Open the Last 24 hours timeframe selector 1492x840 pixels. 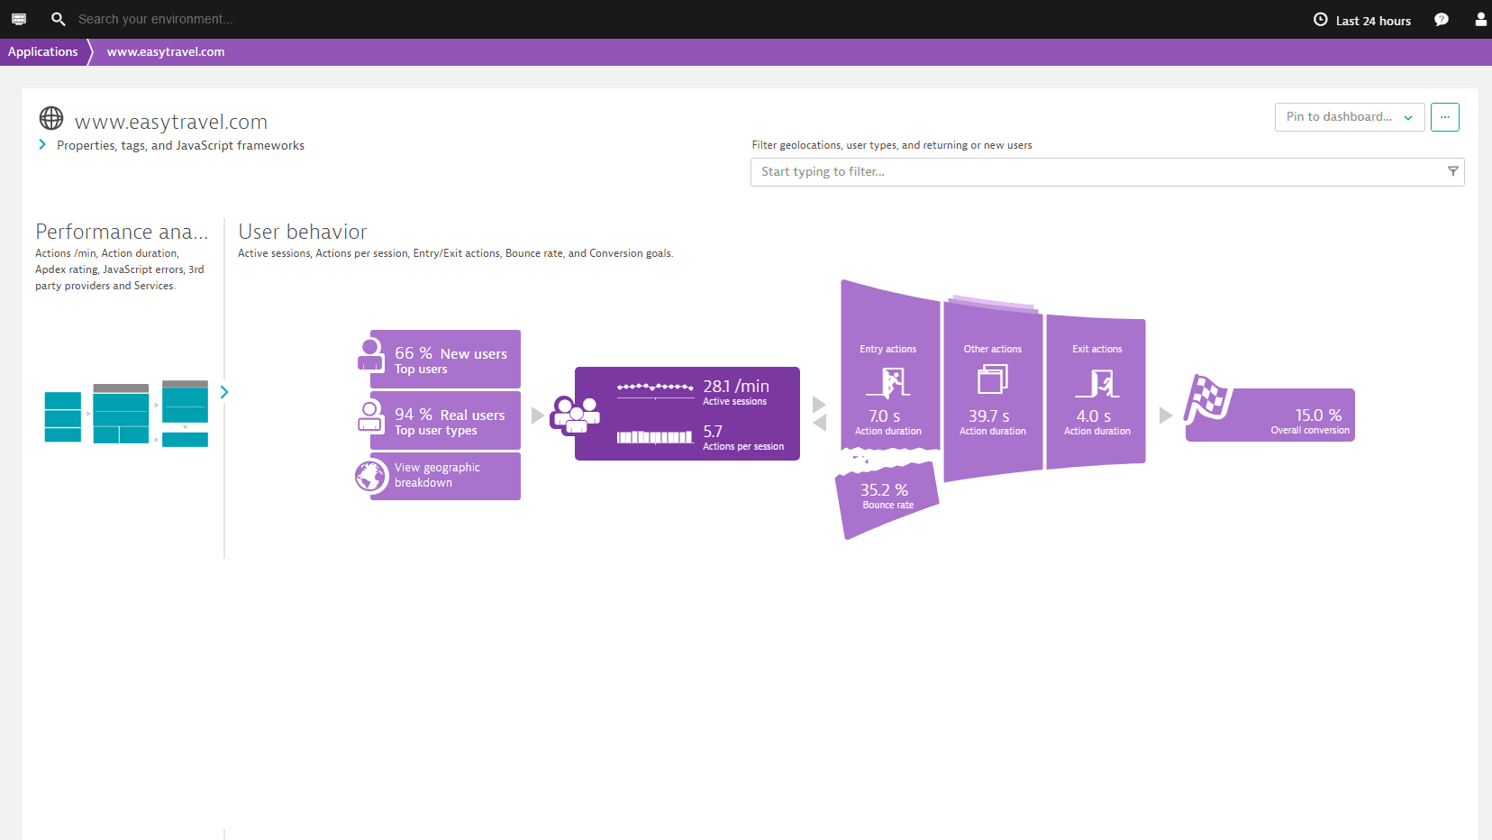point(1362,20)
